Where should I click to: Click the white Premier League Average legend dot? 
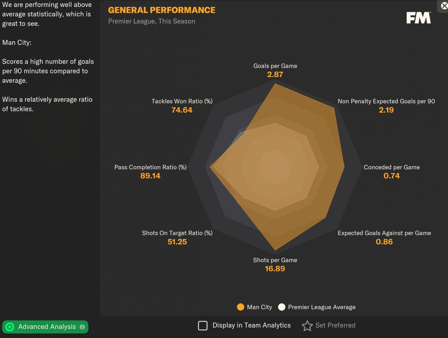click(282, 307)
